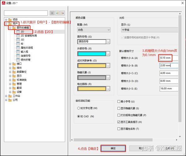
Task: Click the 成对关联参考 yellow color swatch
Action: 92,66
